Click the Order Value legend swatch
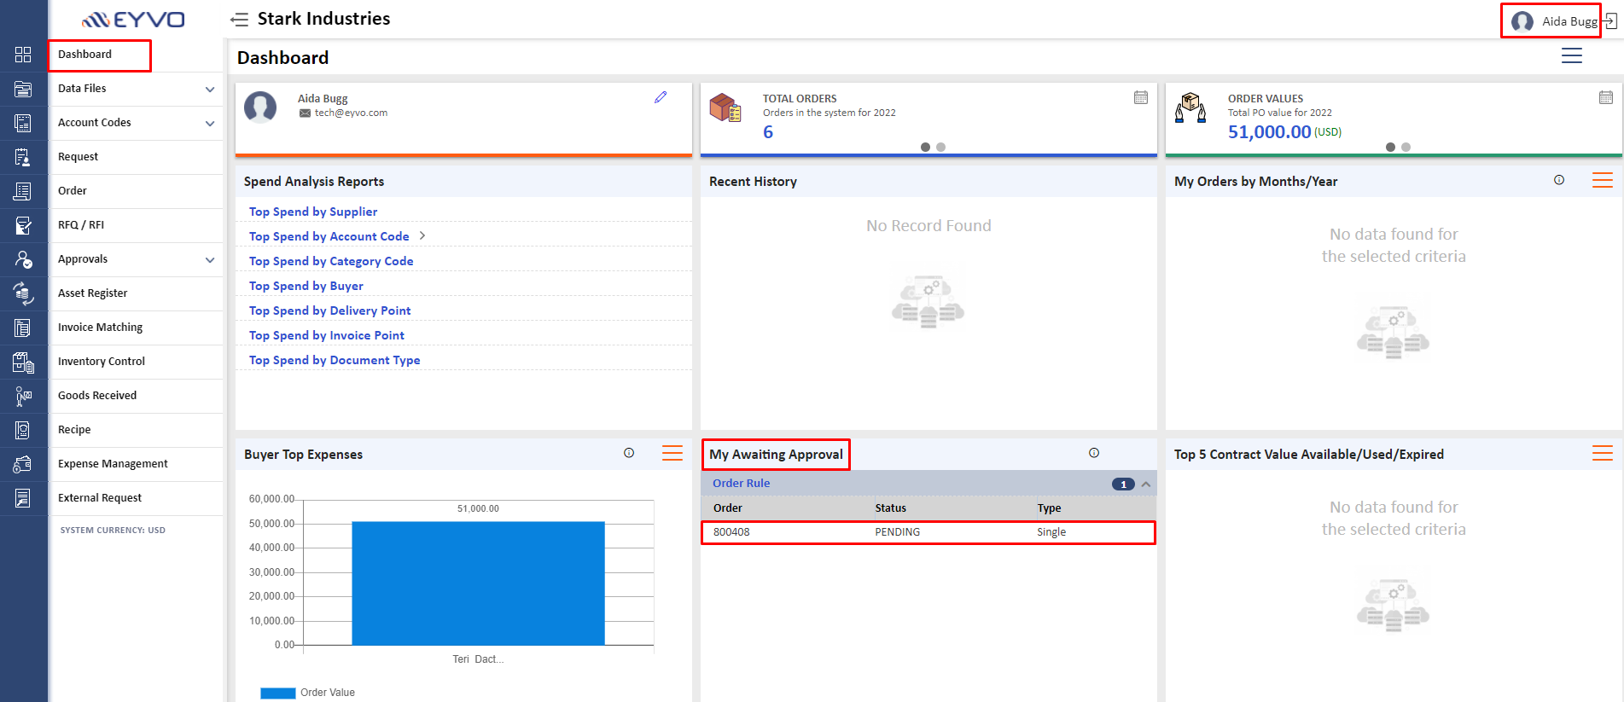Image resolution: width=1624 pixels, height=702 pixels. point(278,693)
